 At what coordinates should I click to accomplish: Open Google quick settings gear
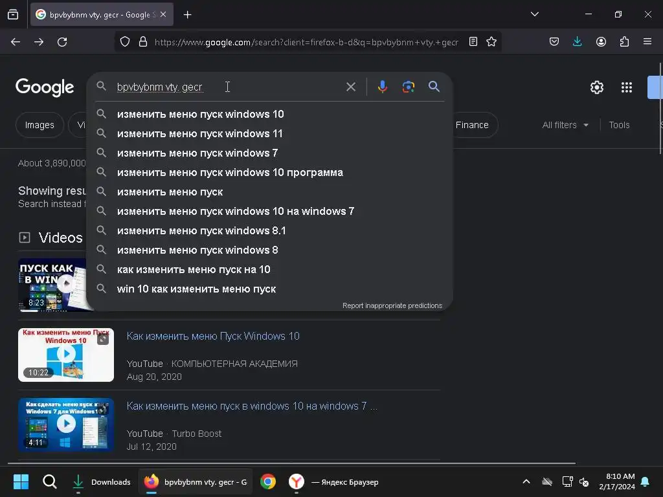(596, 87)
